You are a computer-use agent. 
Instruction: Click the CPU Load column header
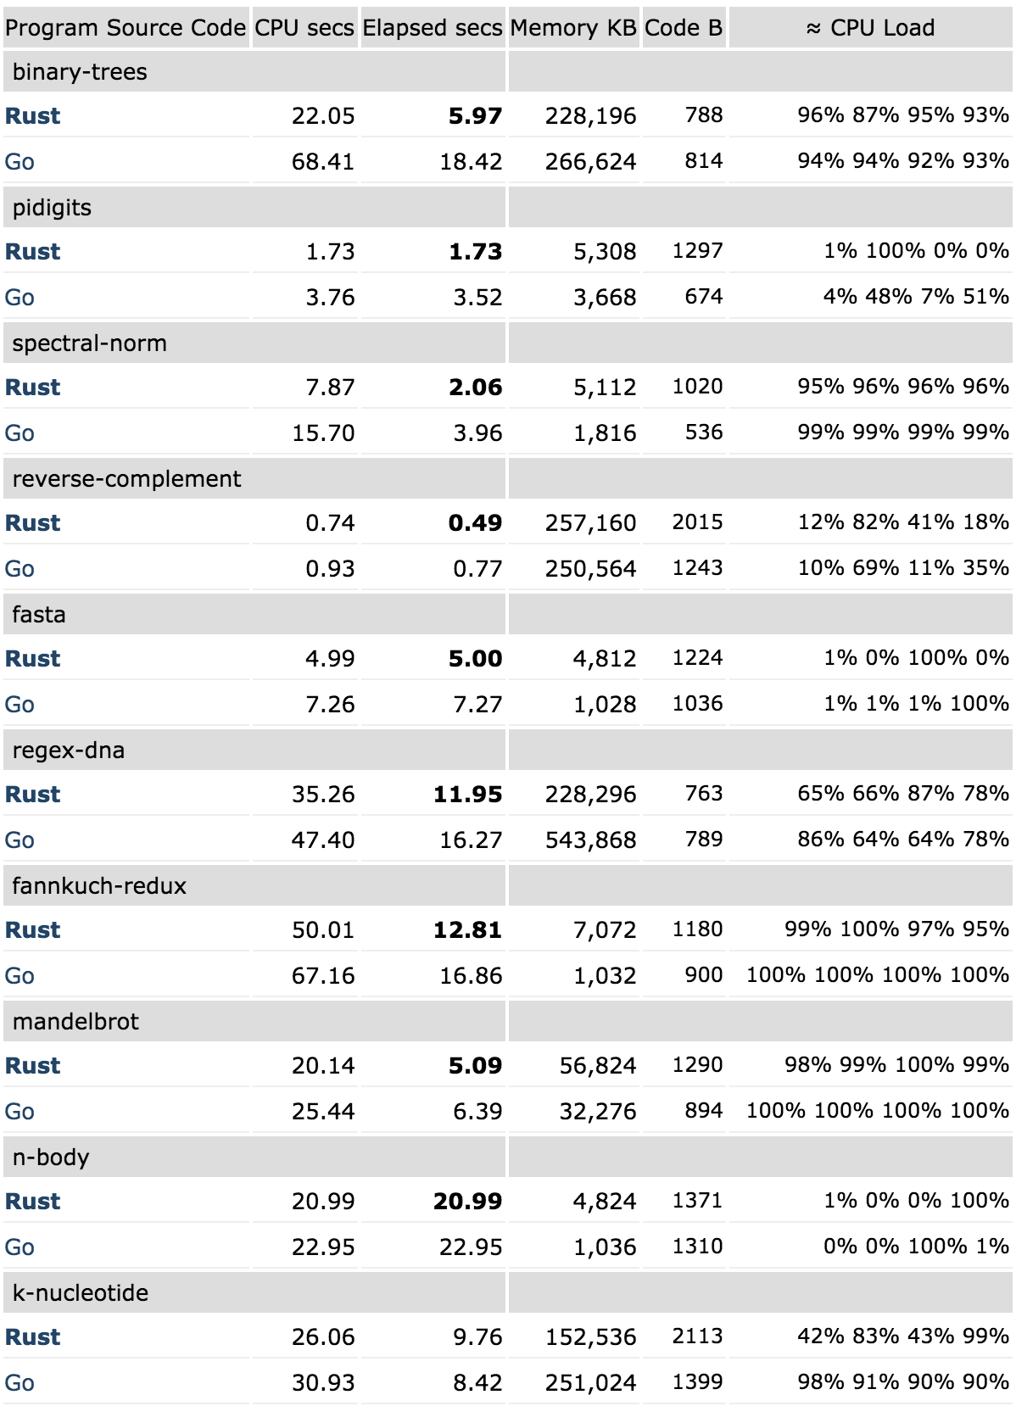pyautogui.click(x=871, y=28)
